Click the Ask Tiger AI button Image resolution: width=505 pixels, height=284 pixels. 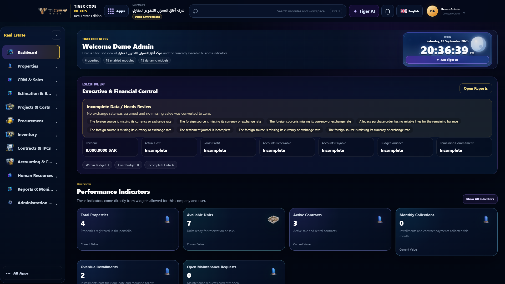tap(447, 60)
